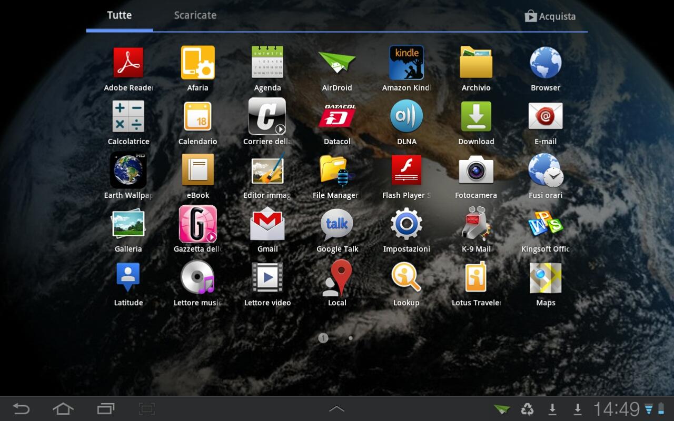Viewport: 674px width, 421px height.
Task: Tap the recycle notification icon
Action: 527,409
